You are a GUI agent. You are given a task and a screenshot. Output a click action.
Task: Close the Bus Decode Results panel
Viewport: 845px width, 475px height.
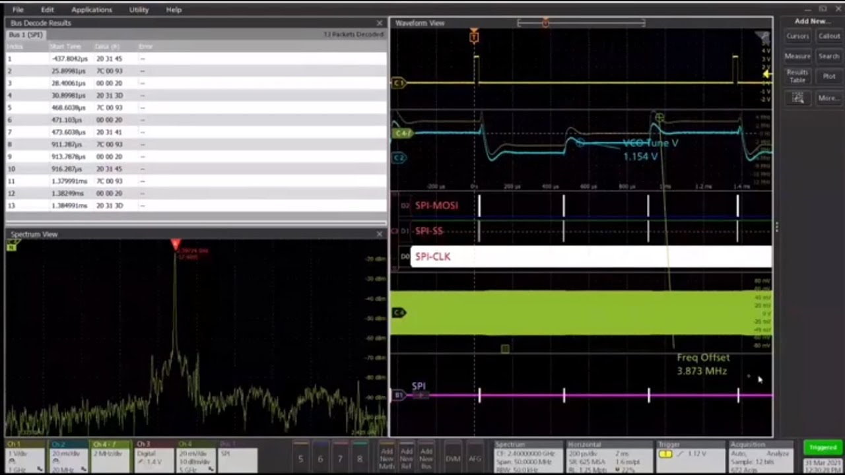coord(379,23)
